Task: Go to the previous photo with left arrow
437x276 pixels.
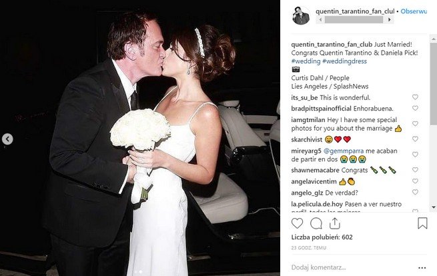Action: coord(7,139)
